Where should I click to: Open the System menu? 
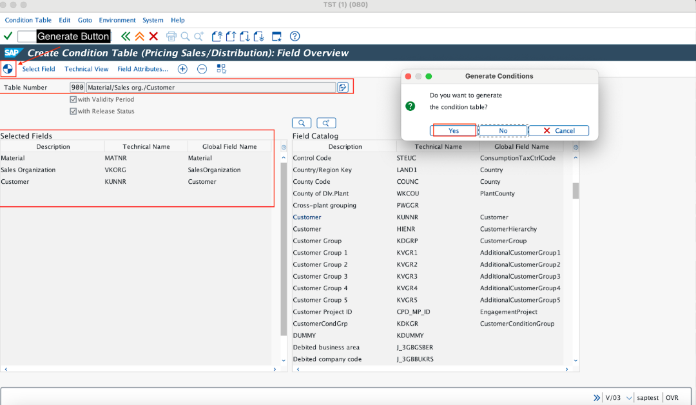pyautogui.click(x=153, y=20)
